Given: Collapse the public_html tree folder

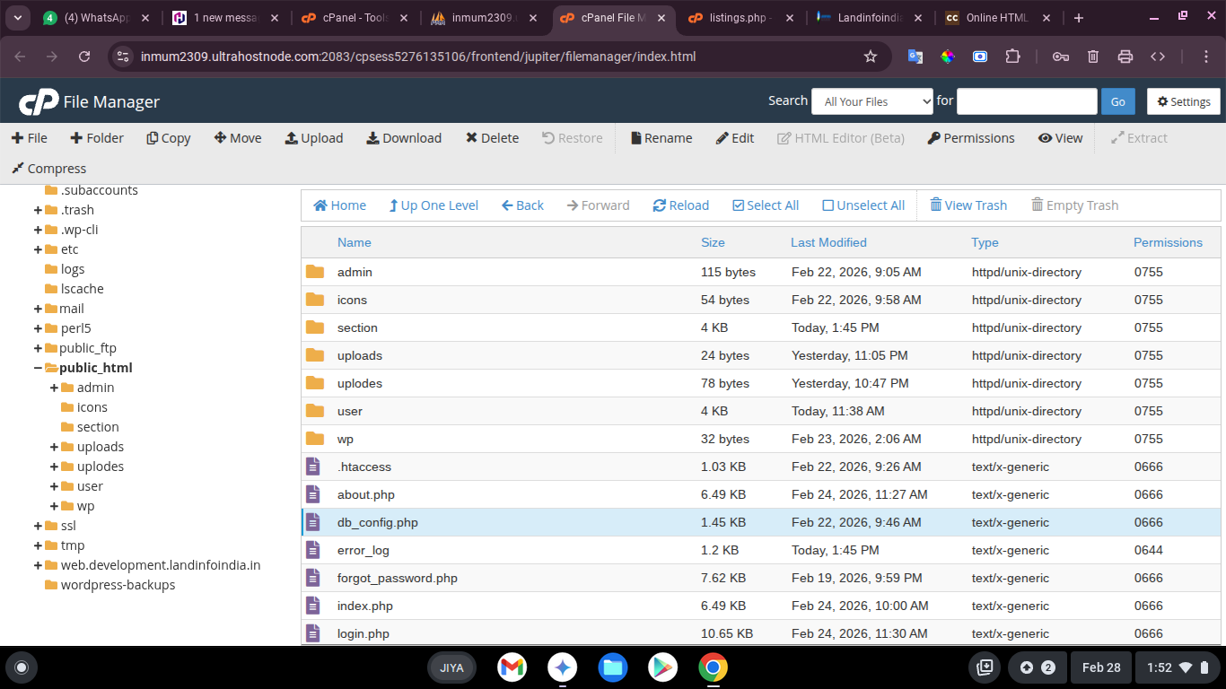Looking at the screenshot, I should pos(39,368).
